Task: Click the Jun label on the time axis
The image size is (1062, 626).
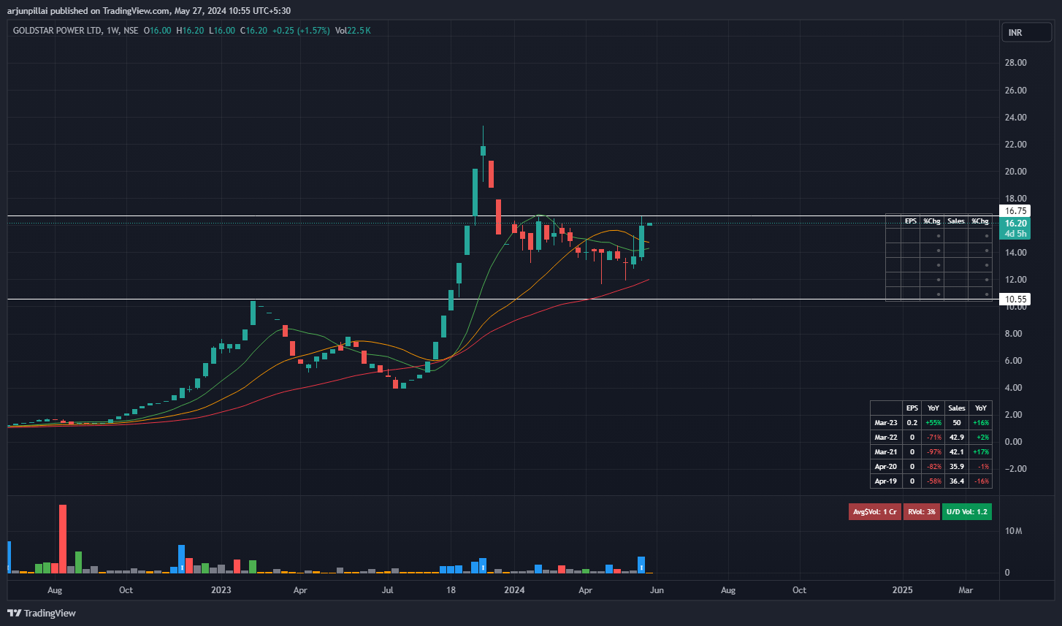Action: pos(656,589)
